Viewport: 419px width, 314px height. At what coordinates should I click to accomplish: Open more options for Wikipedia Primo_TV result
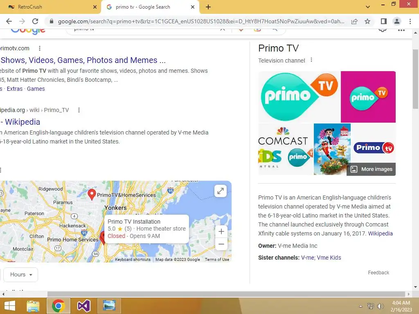click(79, 110)
